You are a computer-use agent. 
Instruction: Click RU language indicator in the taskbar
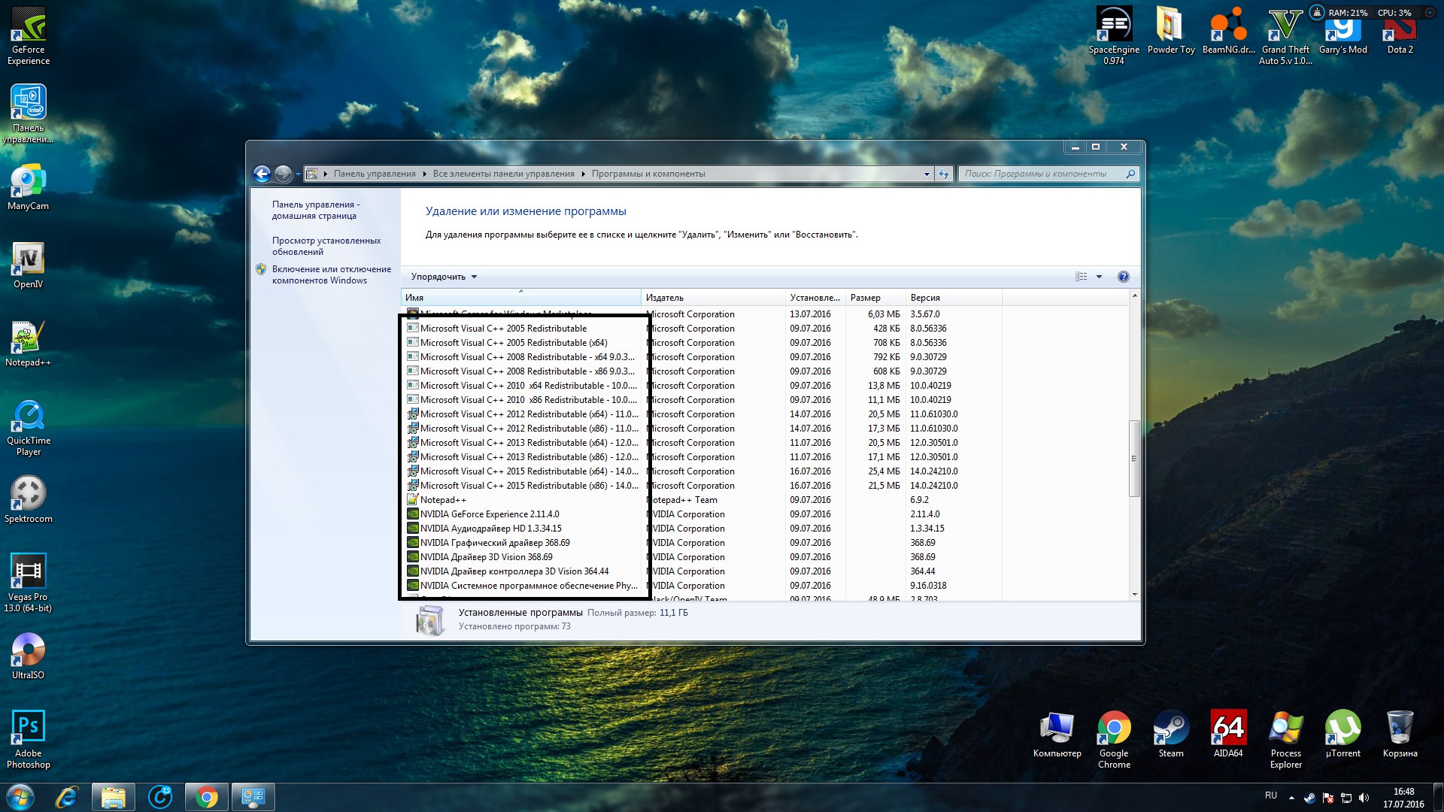tap(1270, 795)
